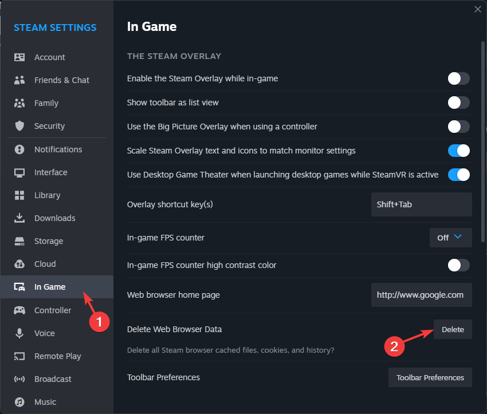Open the Friends & Chat people icon

pyautogui.click(x=19, y=80)
